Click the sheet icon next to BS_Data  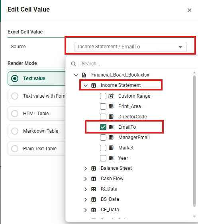tap(94, 200)
